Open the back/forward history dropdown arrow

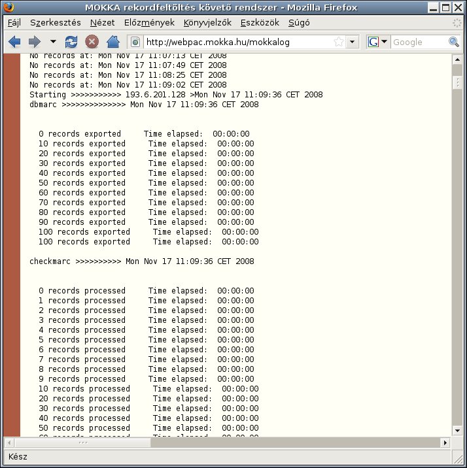pos(53,42)
